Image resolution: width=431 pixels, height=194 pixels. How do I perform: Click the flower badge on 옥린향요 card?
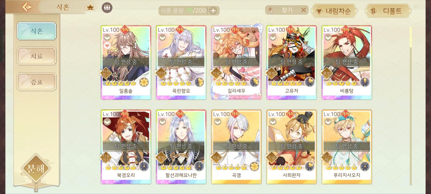pyautogui.click(x=199, y=82)
